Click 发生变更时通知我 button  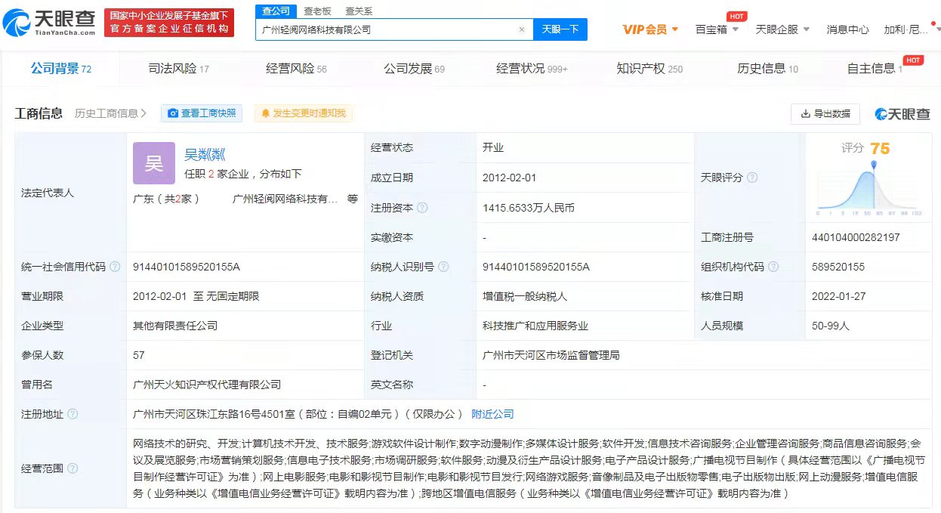303,113
